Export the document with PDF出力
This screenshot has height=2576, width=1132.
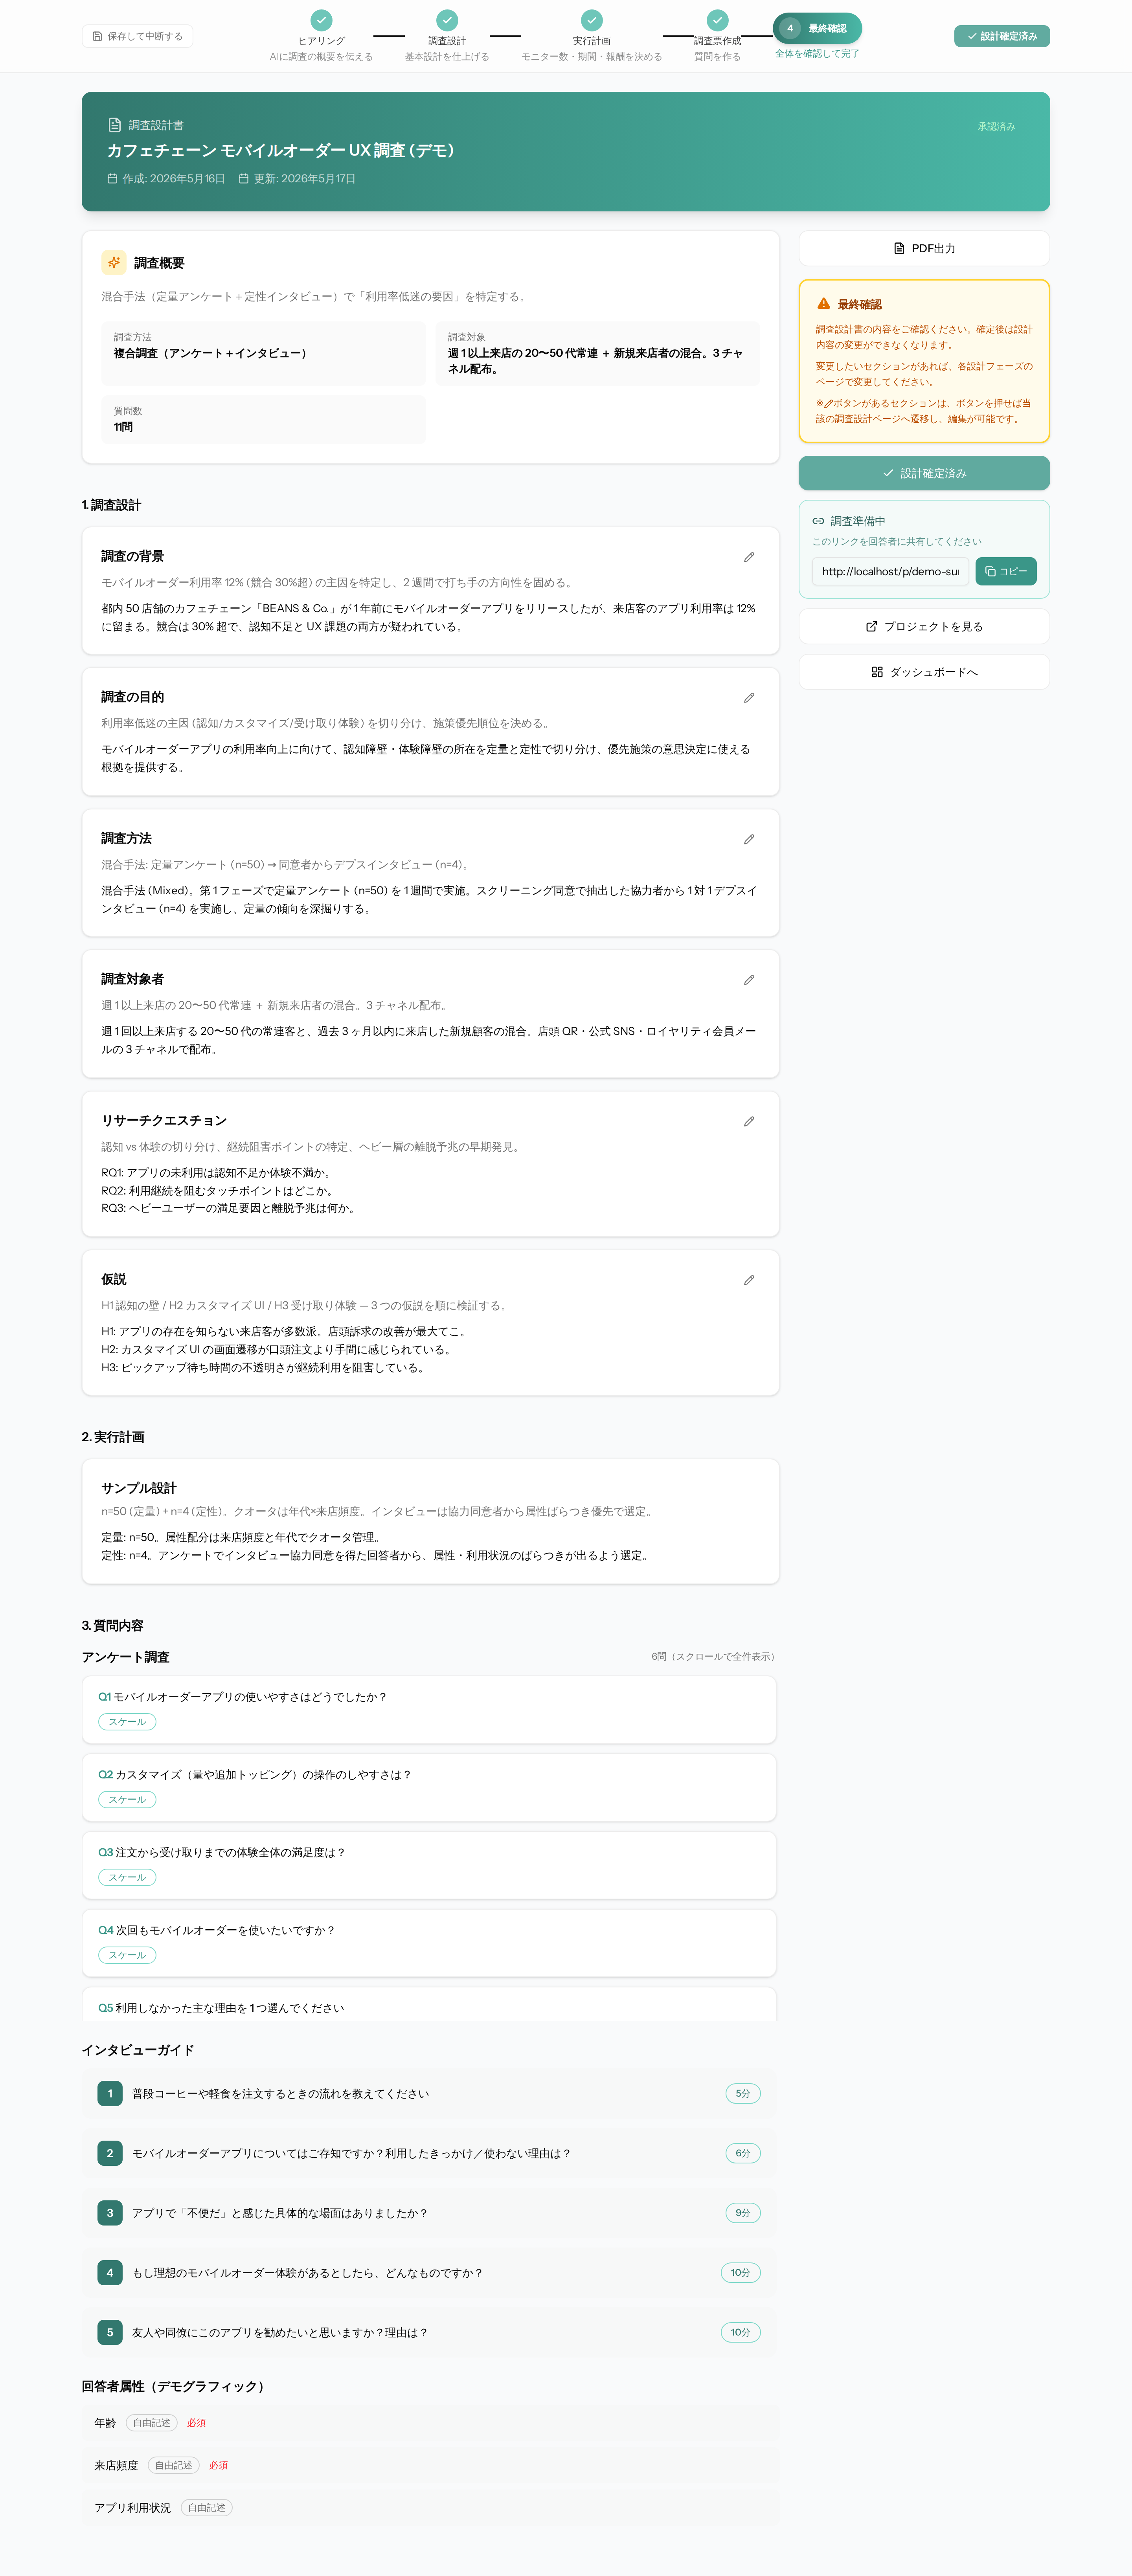(x=924, y=248)
